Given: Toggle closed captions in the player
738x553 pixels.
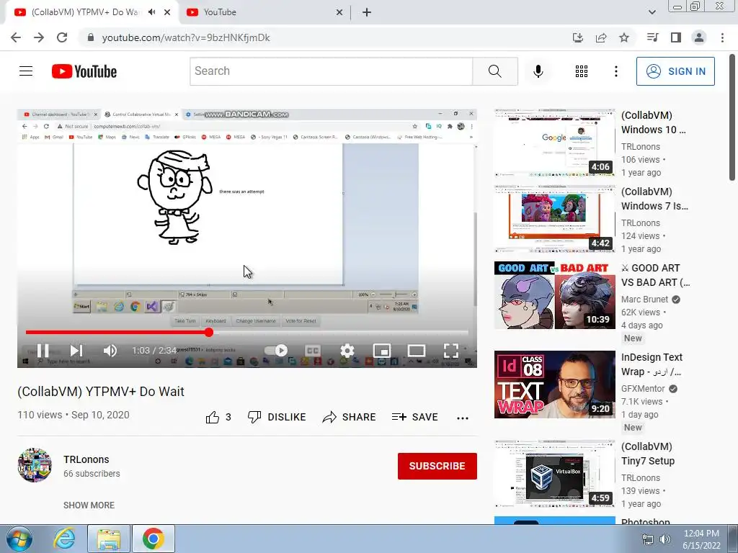Looking at the screenshot, I should 313,351.
